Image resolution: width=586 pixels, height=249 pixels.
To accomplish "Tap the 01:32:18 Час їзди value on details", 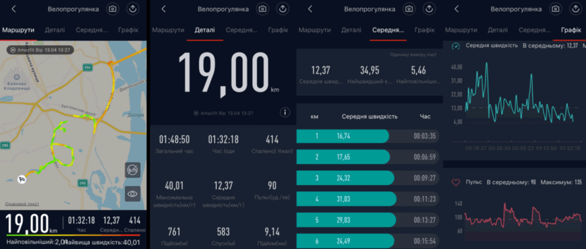I will (223, 140).
